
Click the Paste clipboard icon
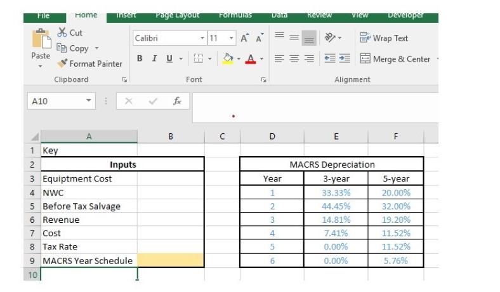[x=41, y=39]
